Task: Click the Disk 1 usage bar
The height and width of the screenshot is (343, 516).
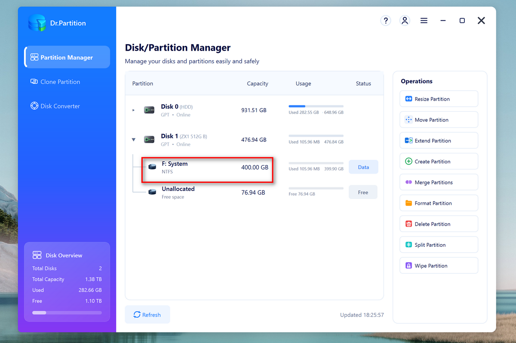Action: click(x=316, y=135)
